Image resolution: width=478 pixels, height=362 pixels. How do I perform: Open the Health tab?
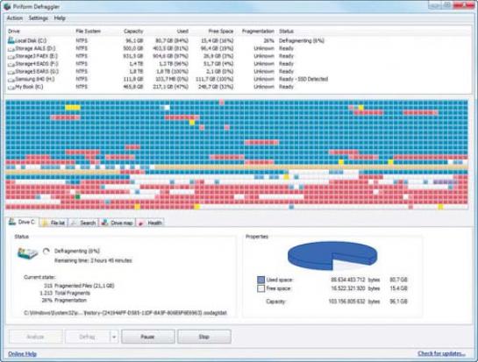[x=151, y=223]
